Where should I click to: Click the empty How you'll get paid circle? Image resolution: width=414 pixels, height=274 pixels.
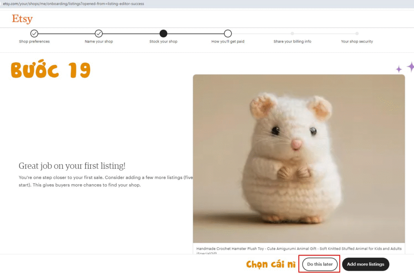pyautogui.click(x=228, y=34)
